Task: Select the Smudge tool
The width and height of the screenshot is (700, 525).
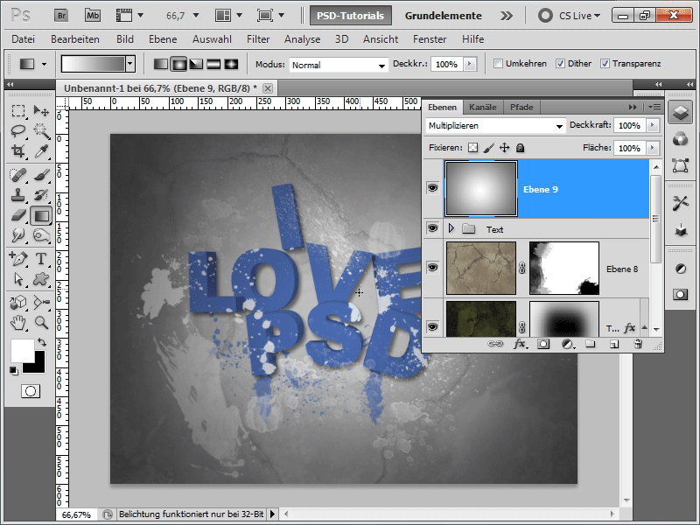Action: [18, 235]
